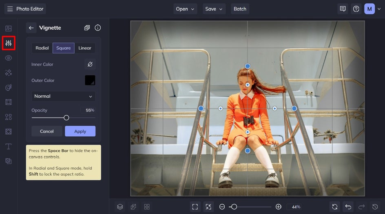Viewport: 385px width, 214px height.
Task: Expand the Open dropdown menu
Action: [185, 9]
